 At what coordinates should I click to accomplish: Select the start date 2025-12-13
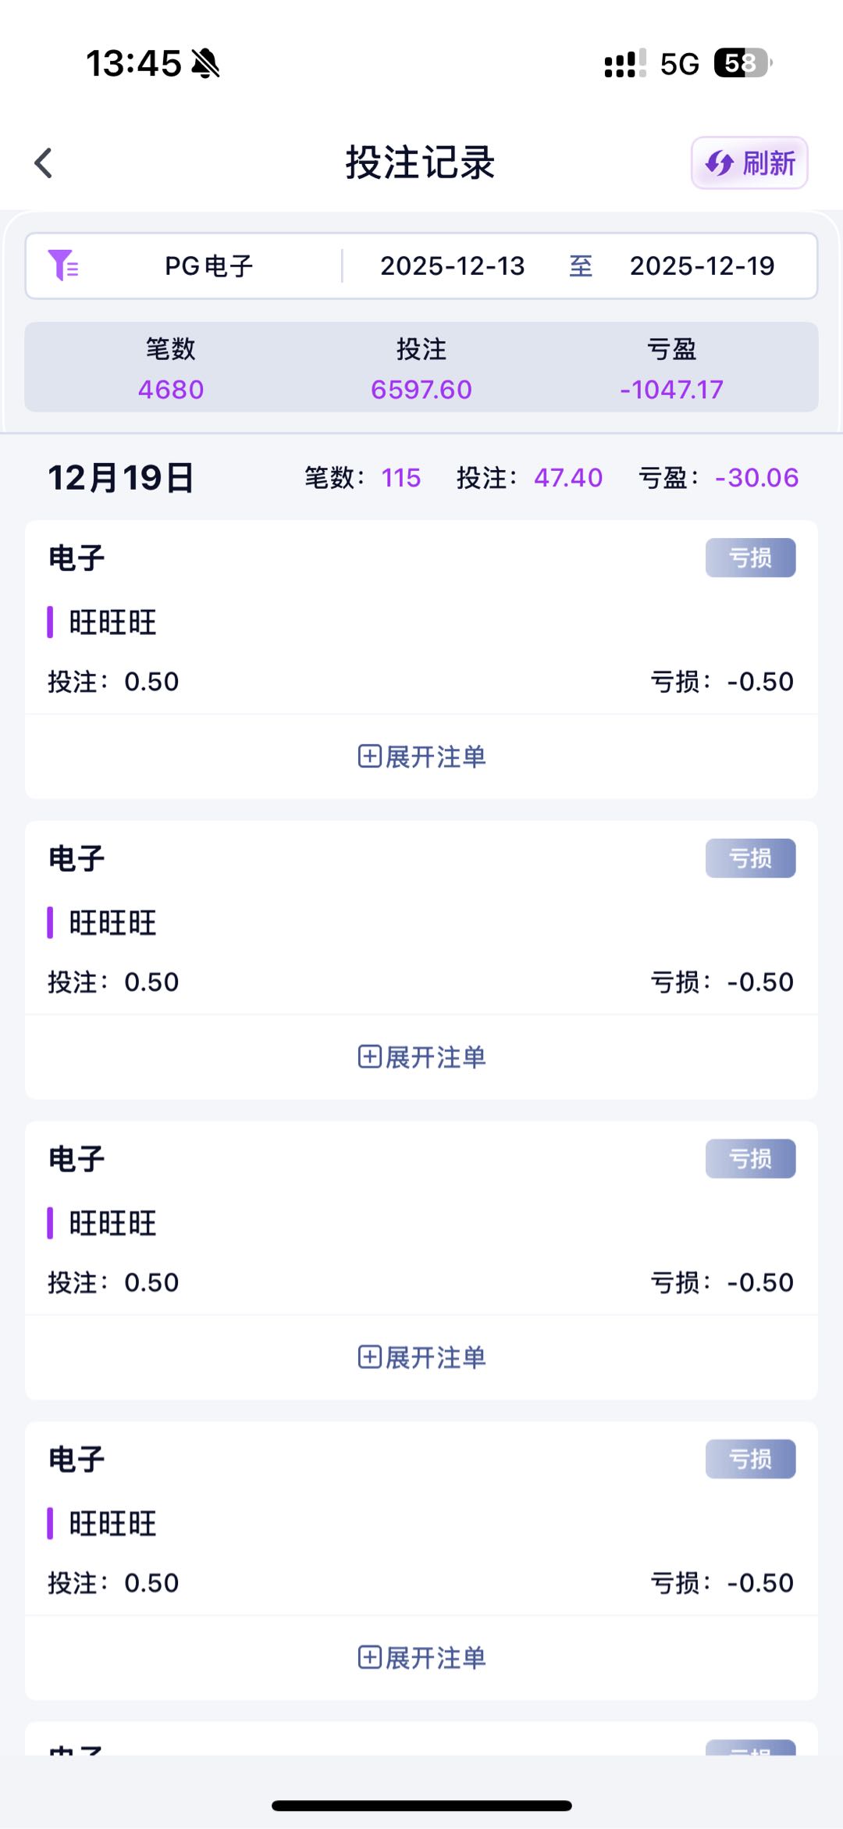pos(452,266)
